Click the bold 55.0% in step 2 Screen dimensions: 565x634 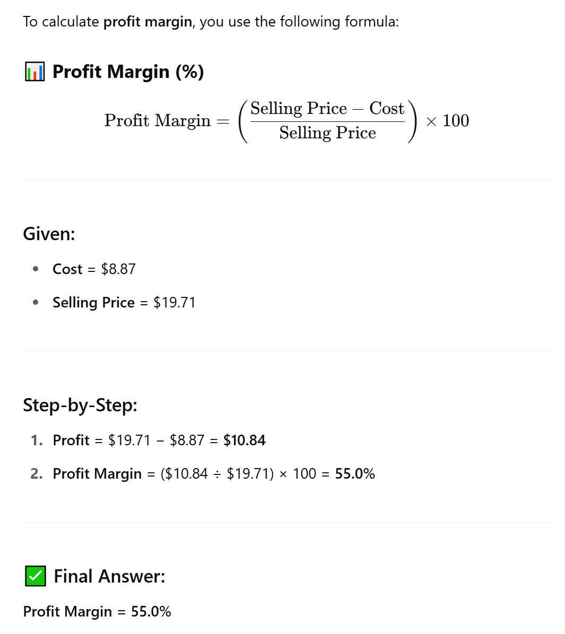355,473
